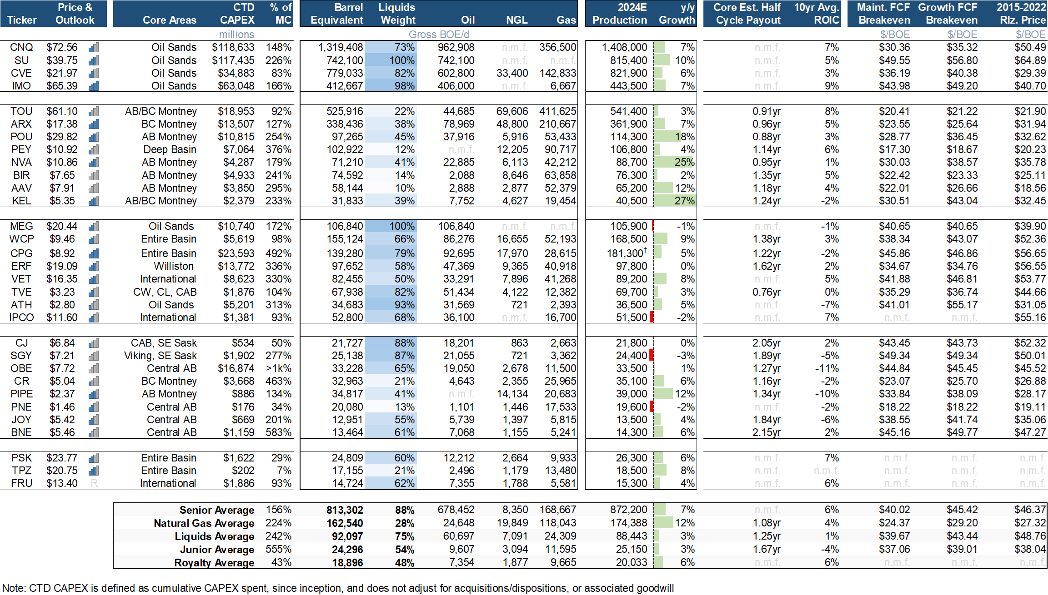Viewport: 1048px width, 595px height.
Task: Click the outlook bars icon for PEY
Action: click(x=94, y=150)
